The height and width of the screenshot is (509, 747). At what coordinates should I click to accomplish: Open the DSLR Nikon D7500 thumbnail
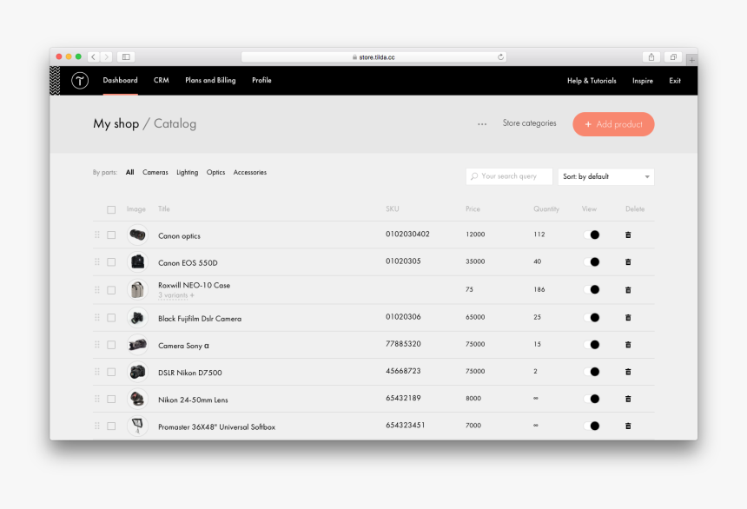coord(137,372)
